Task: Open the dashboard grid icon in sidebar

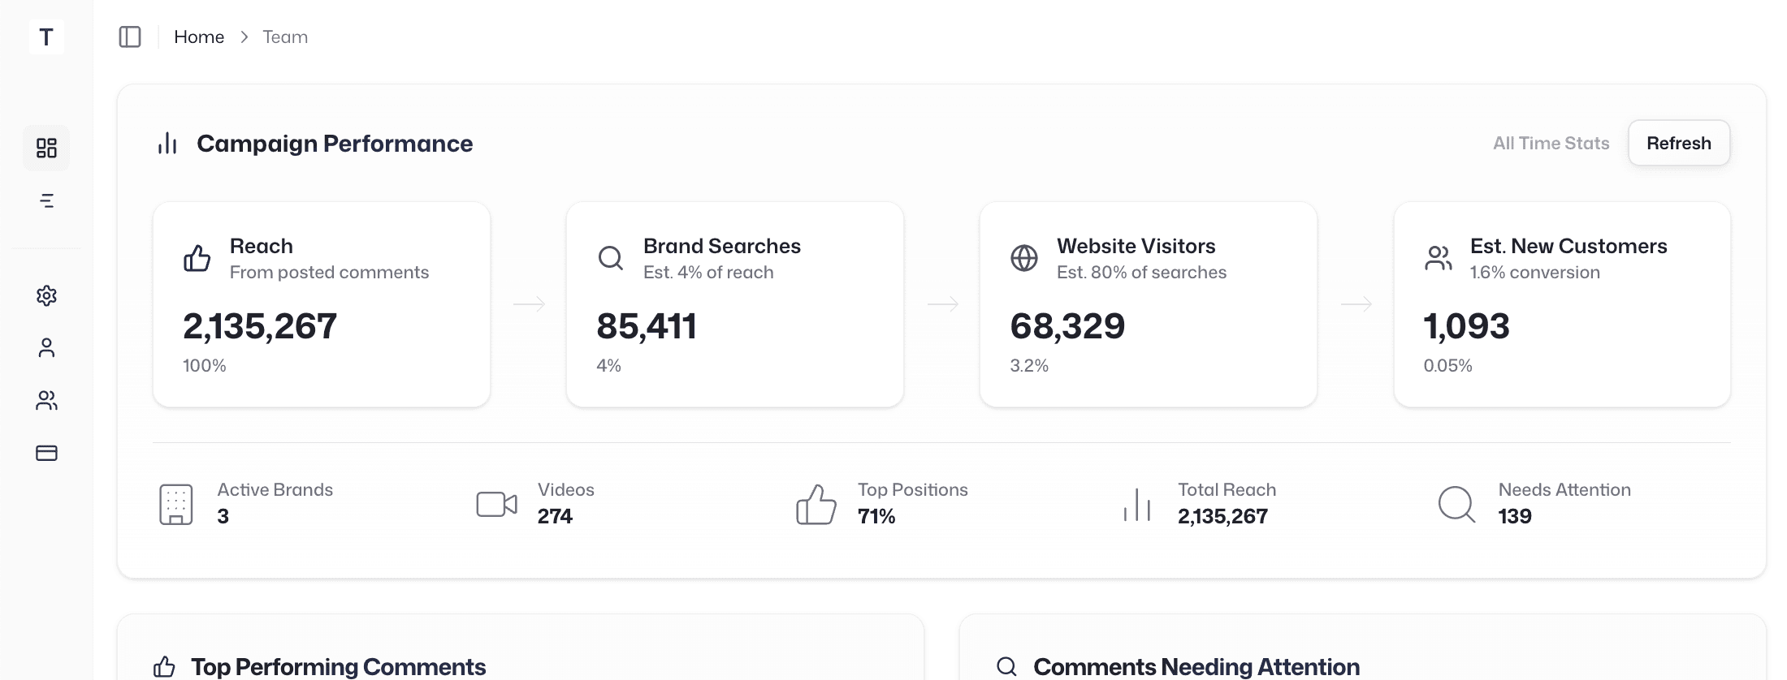Action: point(46,148)
